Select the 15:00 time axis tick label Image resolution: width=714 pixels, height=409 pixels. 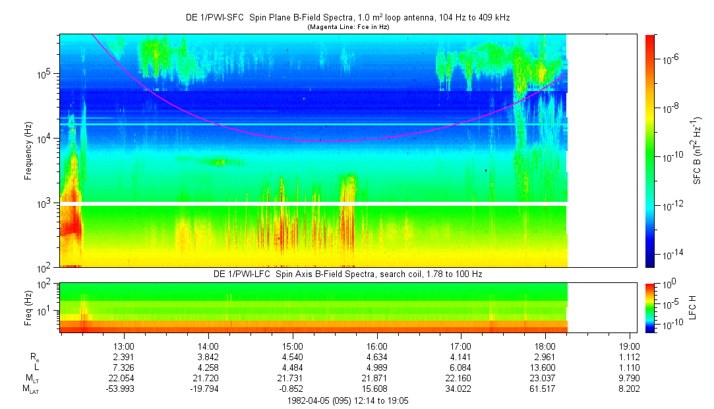293,346
